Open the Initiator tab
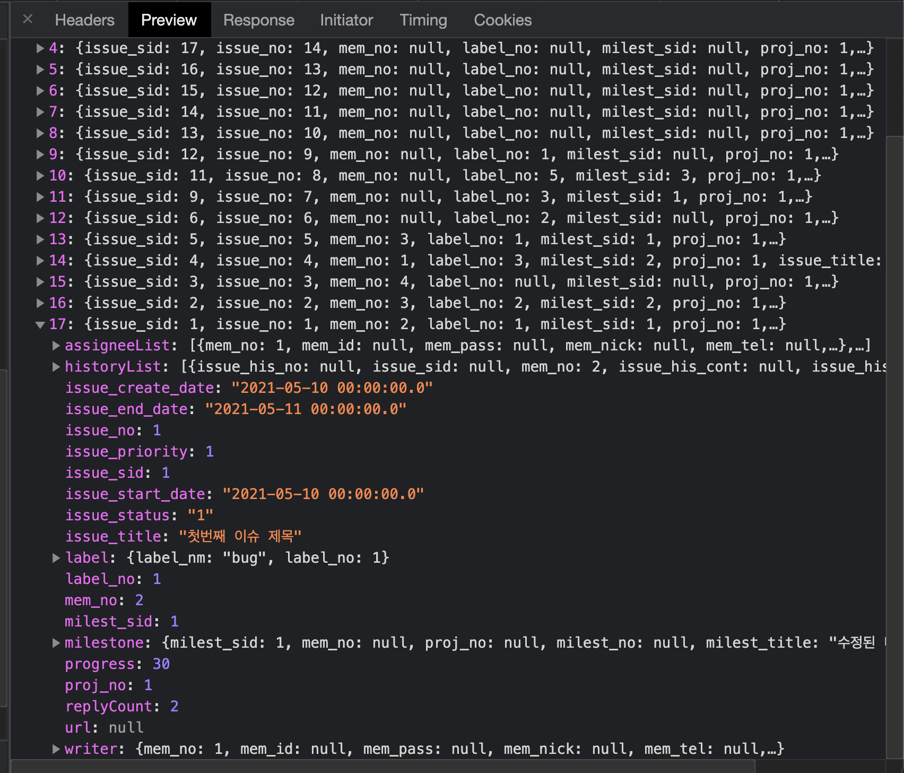The image size is (904, 773). (346, 20)
